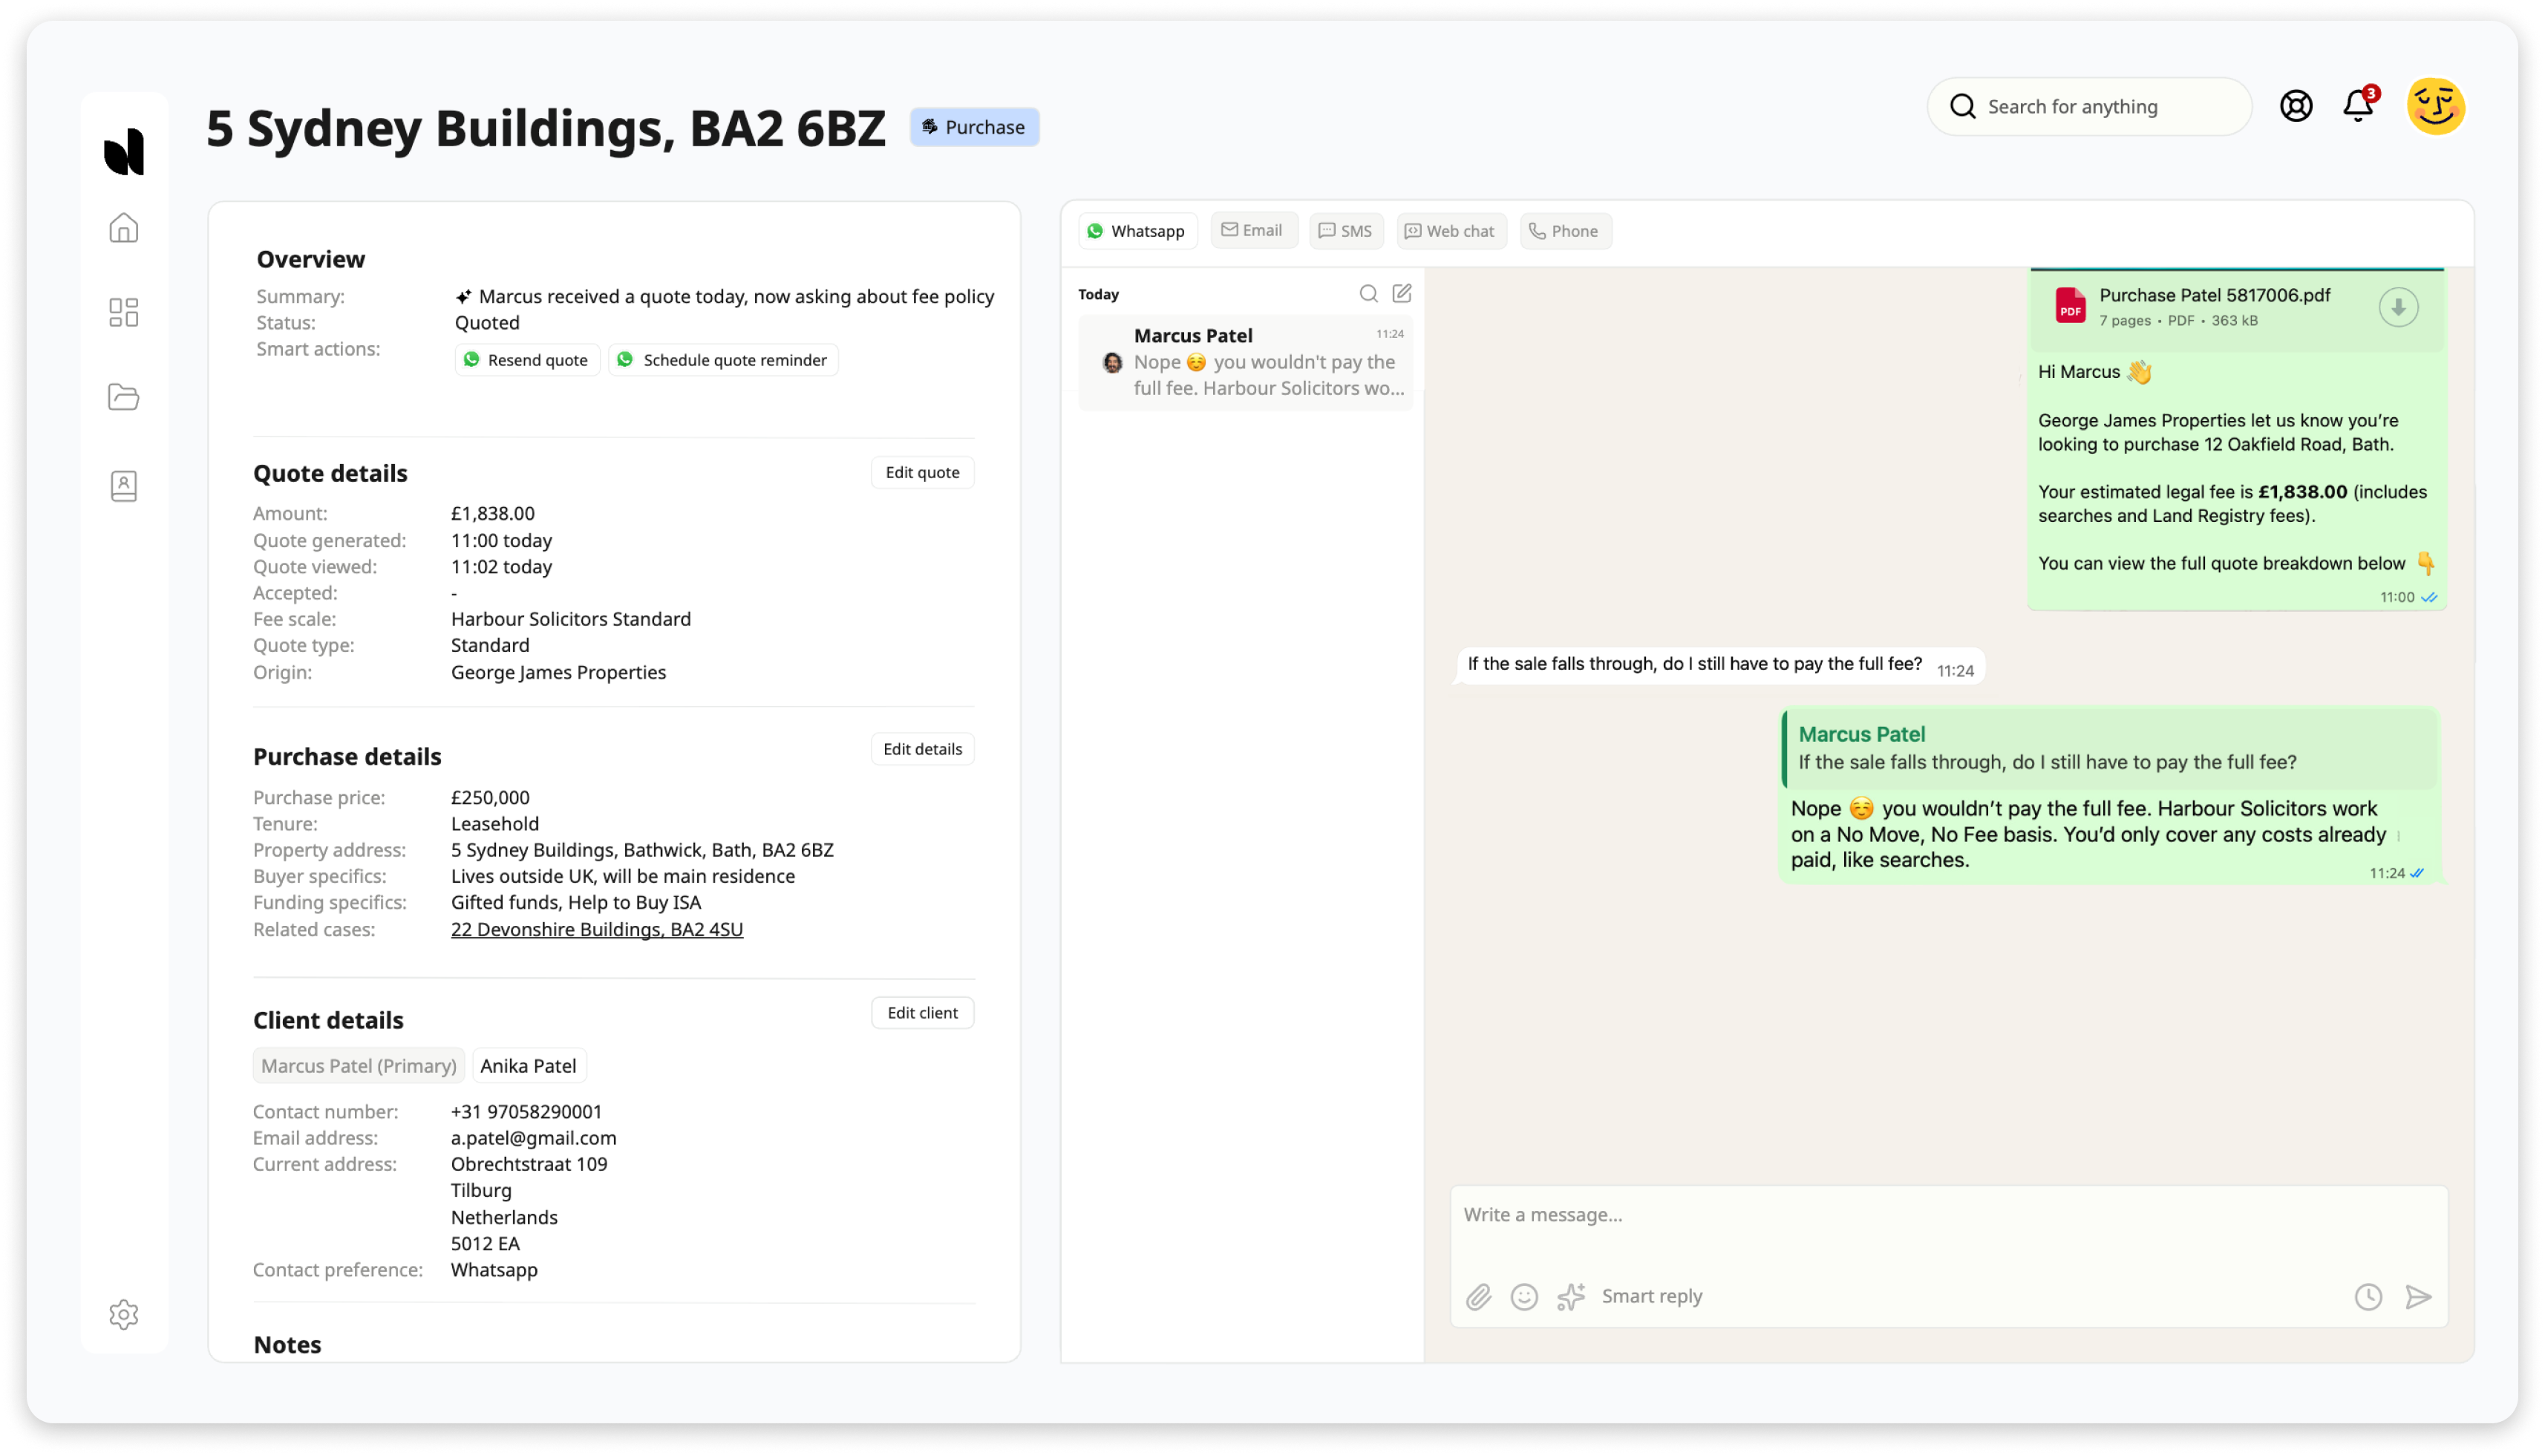Viewport: 2545px width, 1456px height.
Task: Open the dashboard grid icon in sidebar
Action: 124,313
